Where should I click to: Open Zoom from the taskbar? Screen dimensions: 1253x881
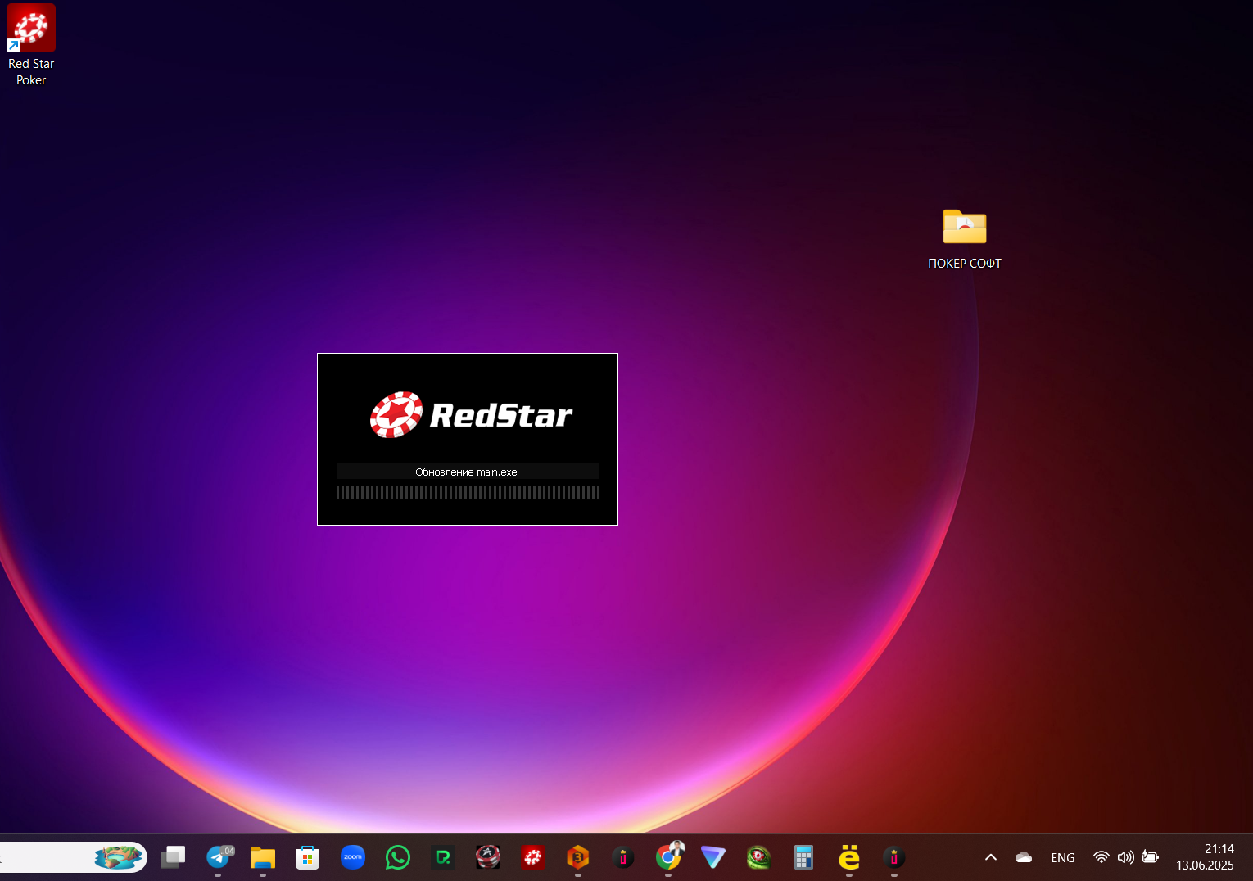tap(353, 857)
